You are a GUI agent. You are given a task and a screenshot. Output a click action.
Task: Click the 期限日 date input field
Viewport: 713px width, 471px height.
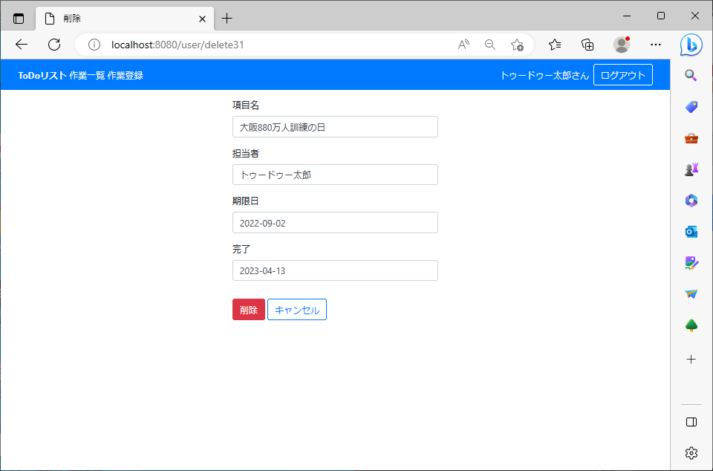[334, 222]
